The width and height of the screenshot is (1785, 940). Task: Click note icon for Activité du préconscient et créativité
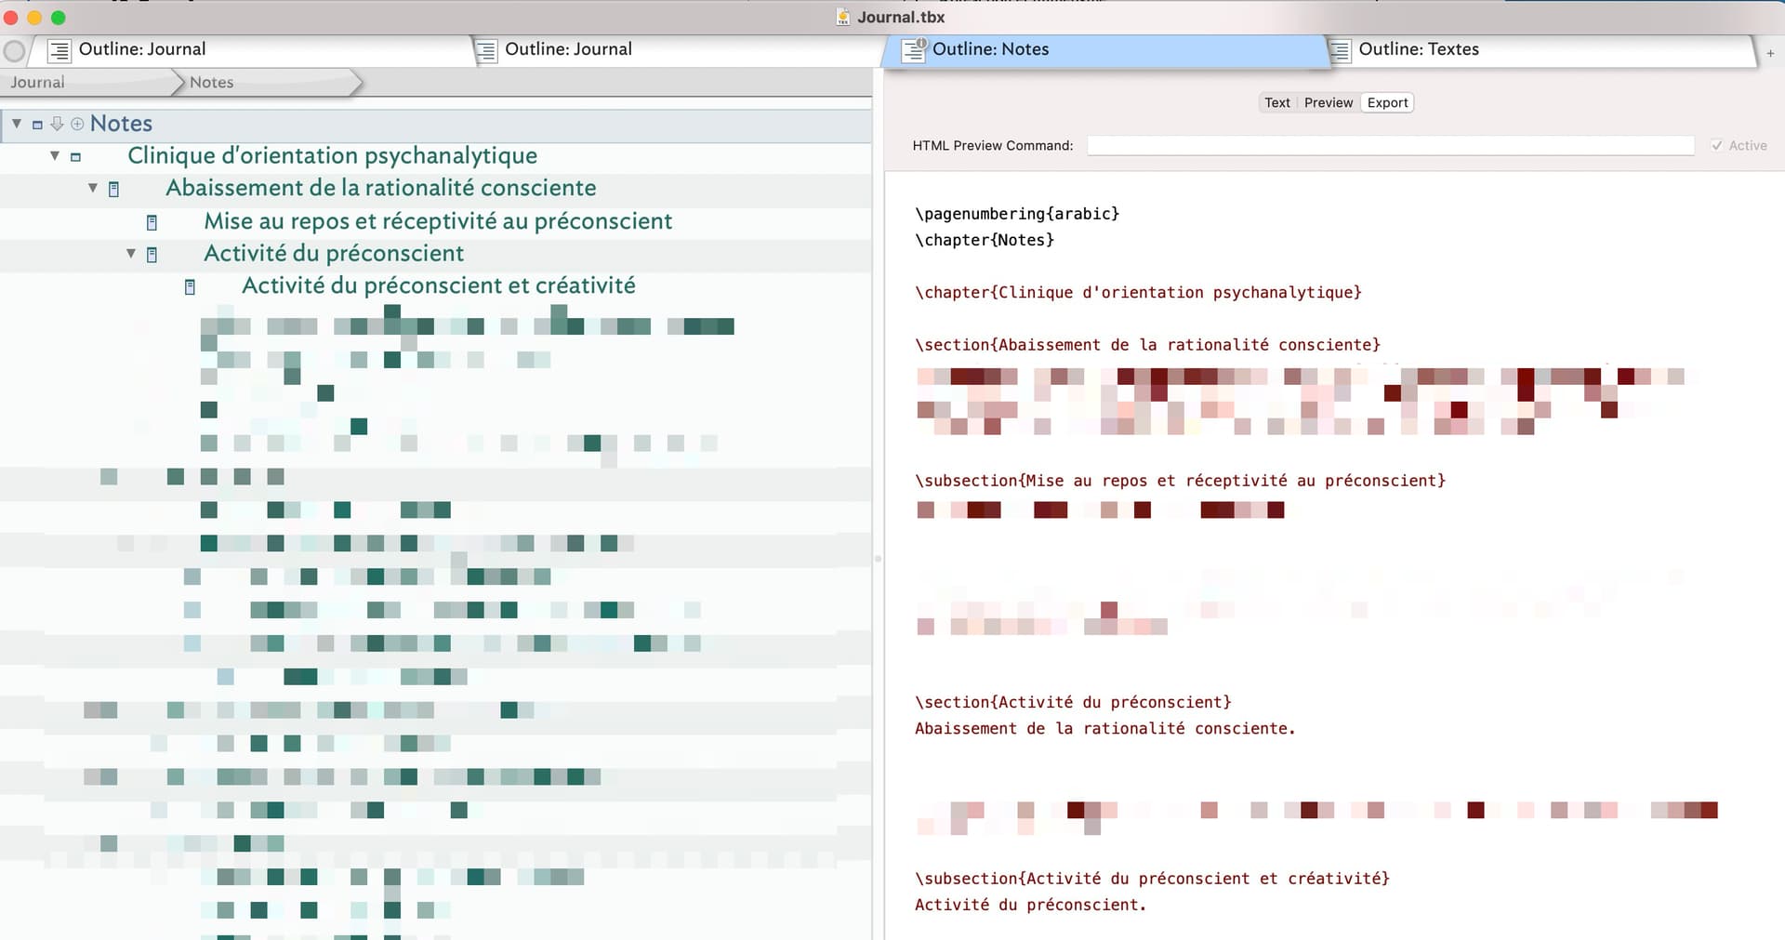click(190, 287)
